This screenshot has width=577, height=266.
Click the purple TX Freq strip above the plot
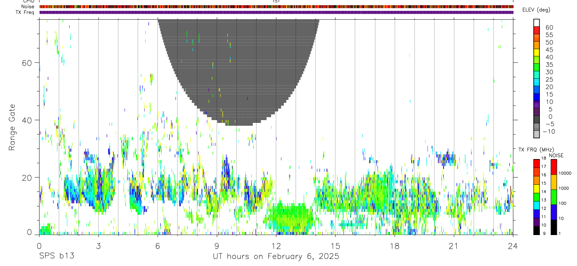276,12
